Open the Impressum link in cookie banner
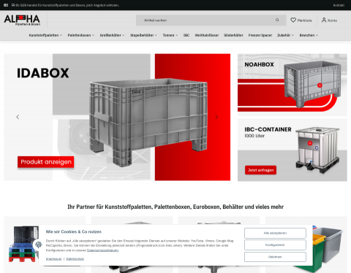351x273 pixels. point(54,259)
